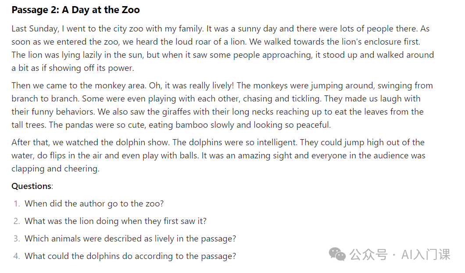The width and height of the screenshot is (465, 273).
Task: Select question 2 about the lion
Action: point(115,221)
